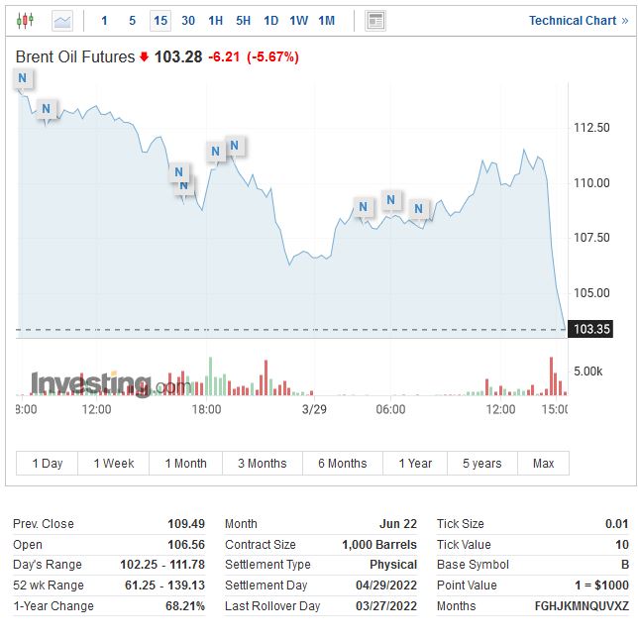Show the 1 Day range
The image size is (638, 639).
coord(48,463)
